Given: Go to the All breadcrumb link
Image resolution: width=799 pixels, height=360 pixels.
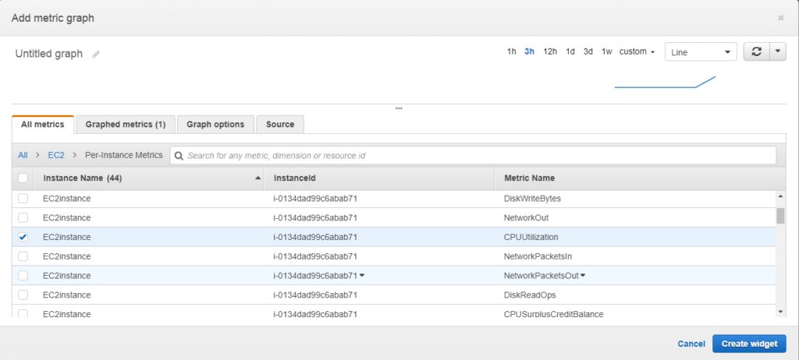Looking at the screenshot, I should pos(23,155).
